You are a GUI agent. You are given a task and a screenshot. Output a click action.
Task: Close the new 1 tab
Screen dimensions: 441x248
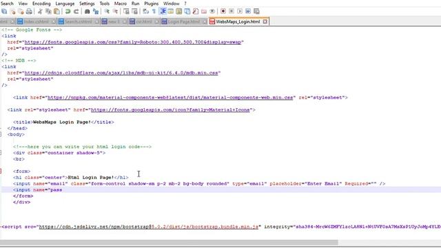click(x=124, y=21)
